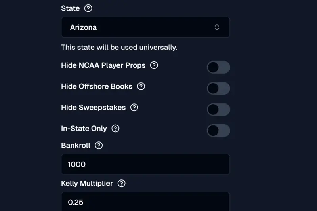Click the Kelly Multiplier label text

point(87,183)
